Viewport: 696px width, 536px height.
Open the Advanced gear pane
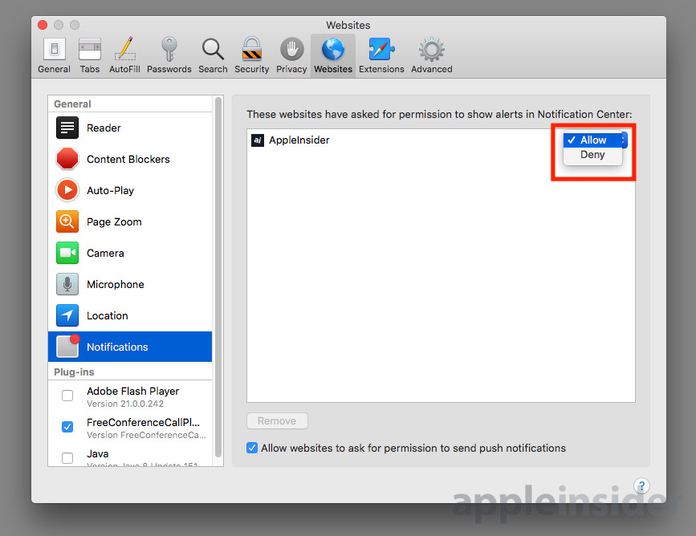tap(431, 56)
